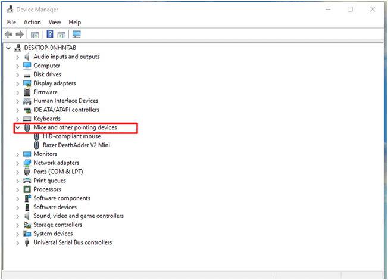The width and height of the screenshot is (388, 280).
Task: Click the Back arrow toolbar icon
Action: click(x=9, y=34)
